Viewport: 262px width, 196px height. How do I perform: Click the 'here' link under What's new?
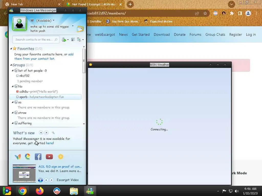point(49,143)
